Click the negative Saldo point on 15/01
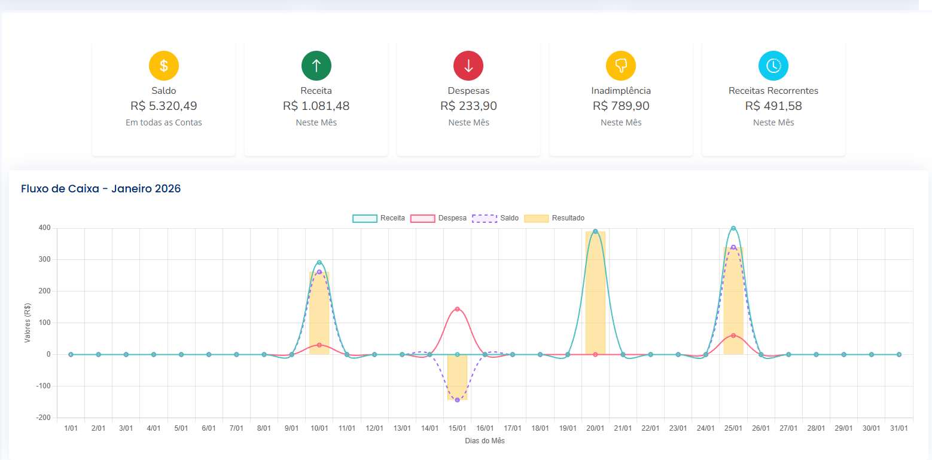Screen dimensions: 932x460 (457, 400)
